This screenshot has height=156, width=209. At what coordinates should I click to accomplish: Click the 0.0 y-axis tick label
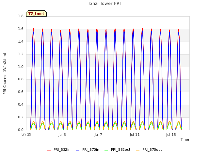point(21,130)
